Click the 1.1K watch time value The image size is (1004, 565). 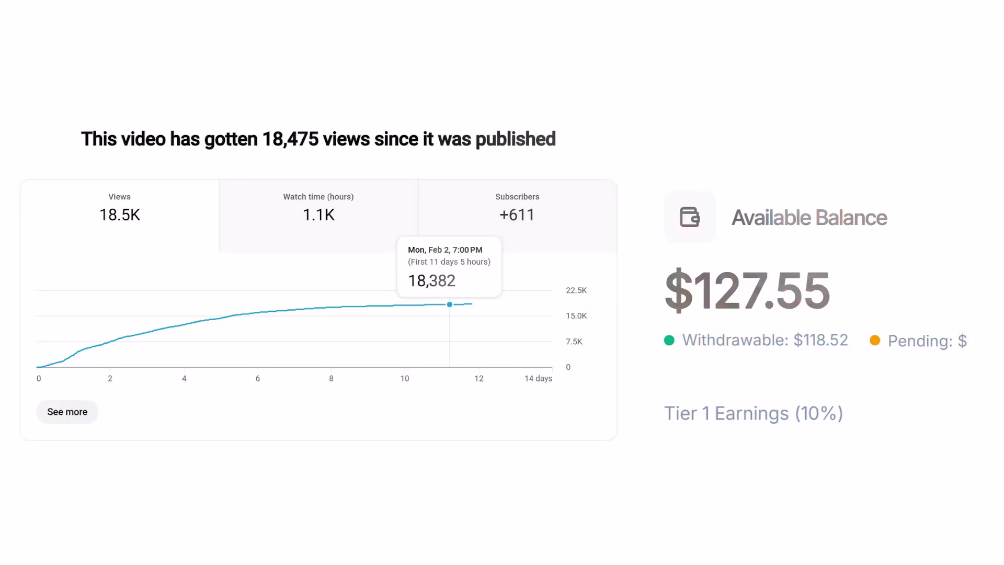(x=318, y=215)
